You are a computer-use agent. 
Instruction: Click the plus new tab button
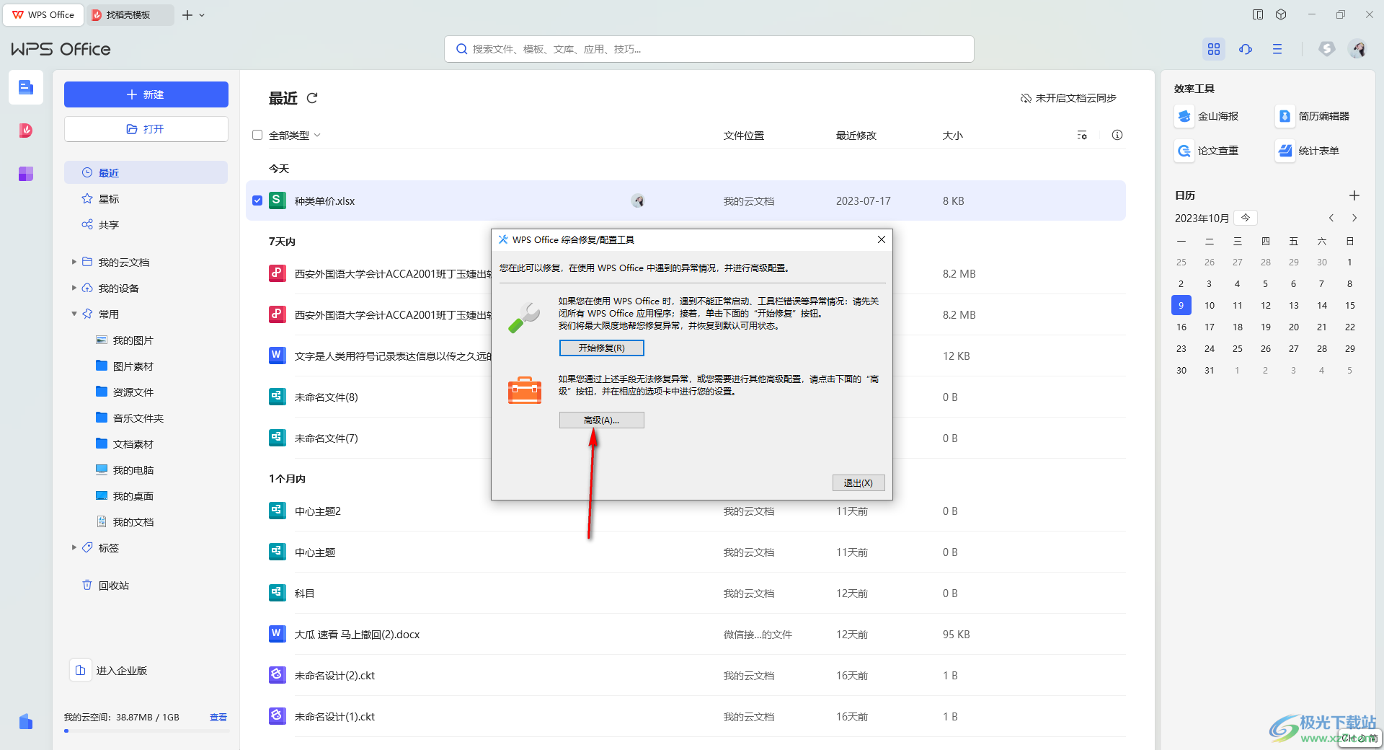click(x=187, y=14)
